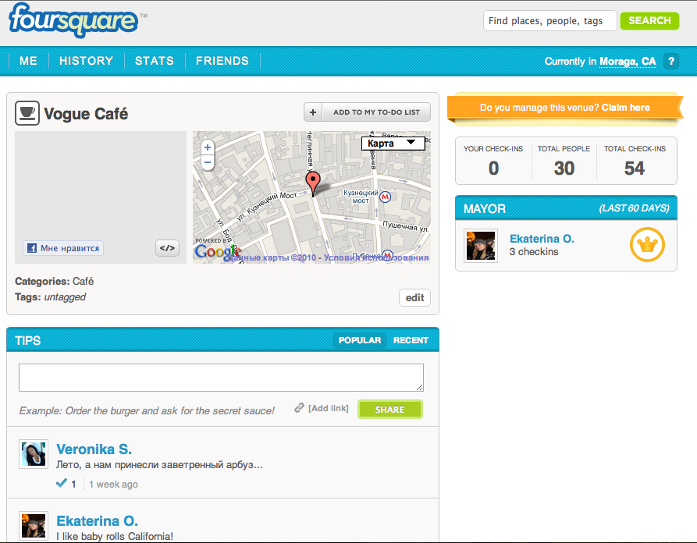697x543 pixels.
Task: Click into the tip text area
Action: click(x=221, y=378)
